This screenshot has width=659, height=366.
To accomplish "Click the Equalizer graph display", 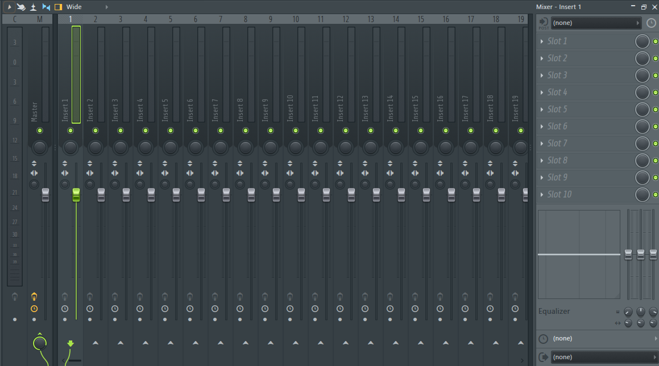I will [x=579, y=254].
